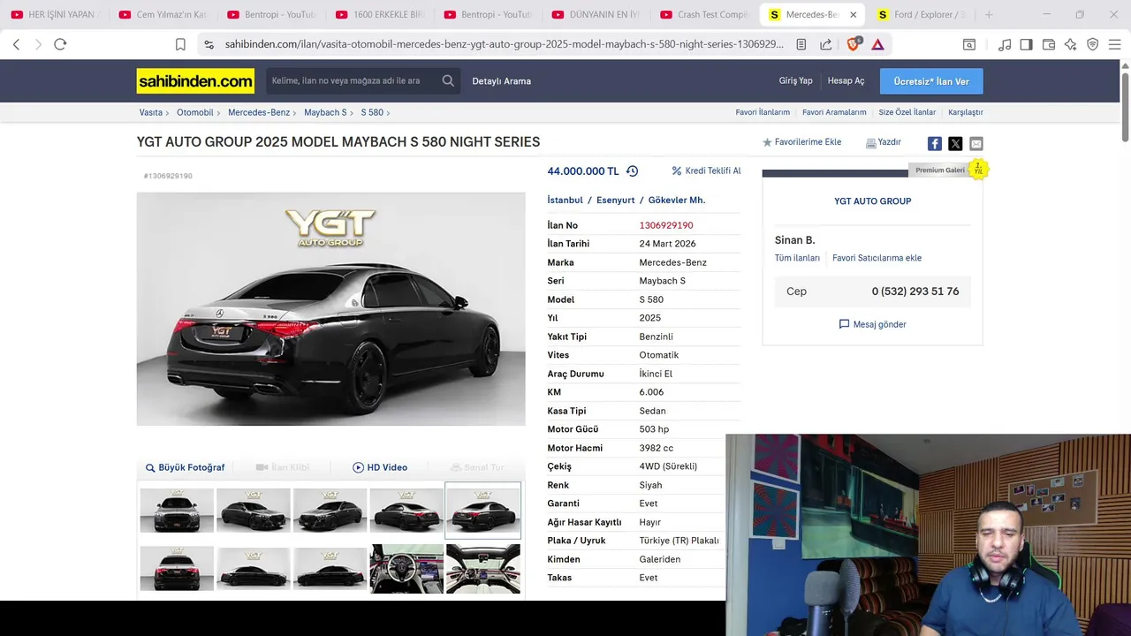Viewport: 1131px width, 636px height.
Task: Open the Vasıta breadcrumb dropdown
Action: tap(154, 112)
